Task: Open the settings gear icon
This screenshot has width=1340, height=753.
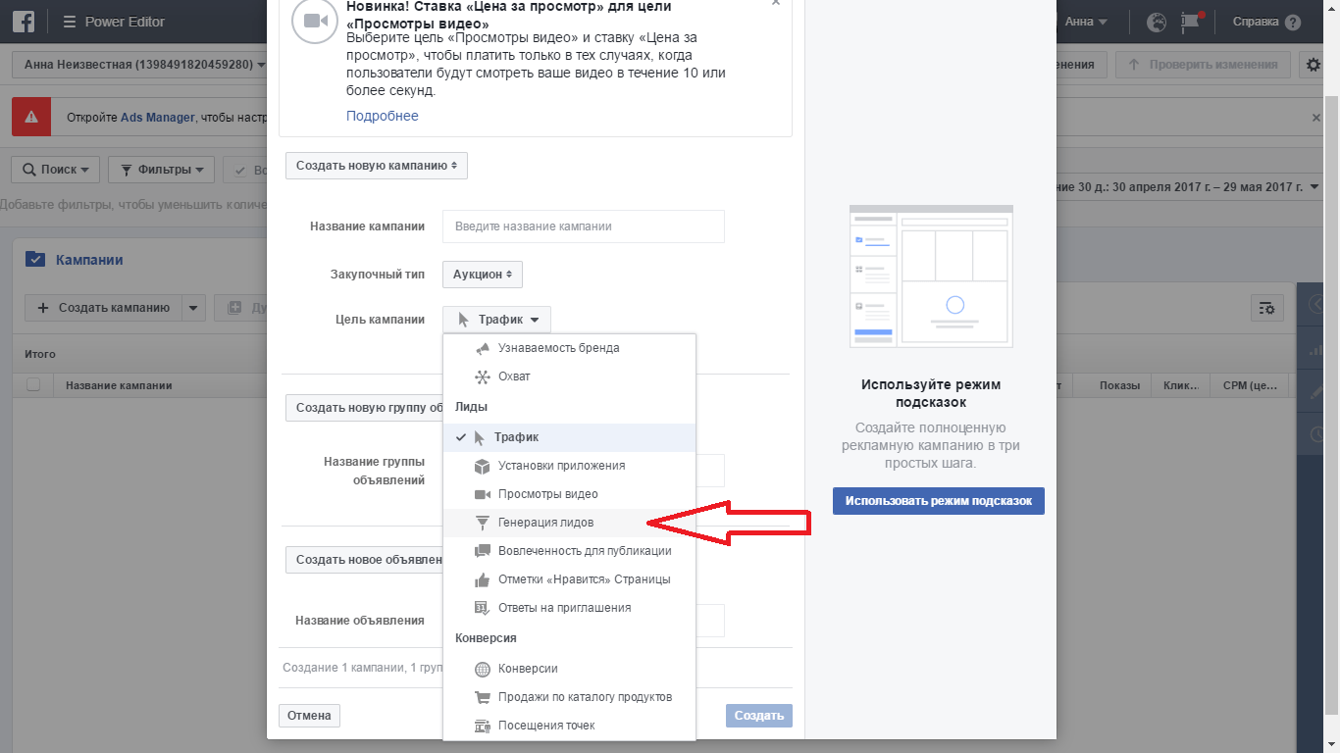Action: (1313, 65)
